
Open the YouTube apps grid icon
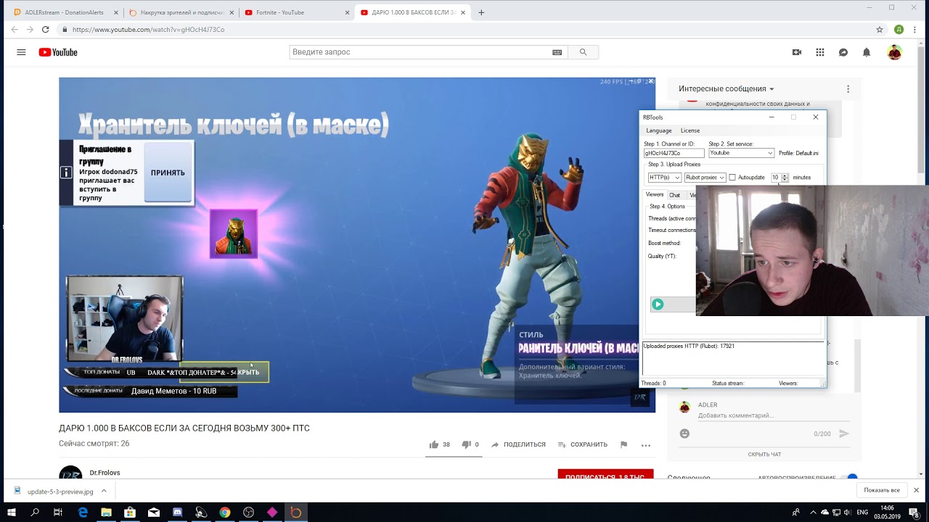[820, 52]
